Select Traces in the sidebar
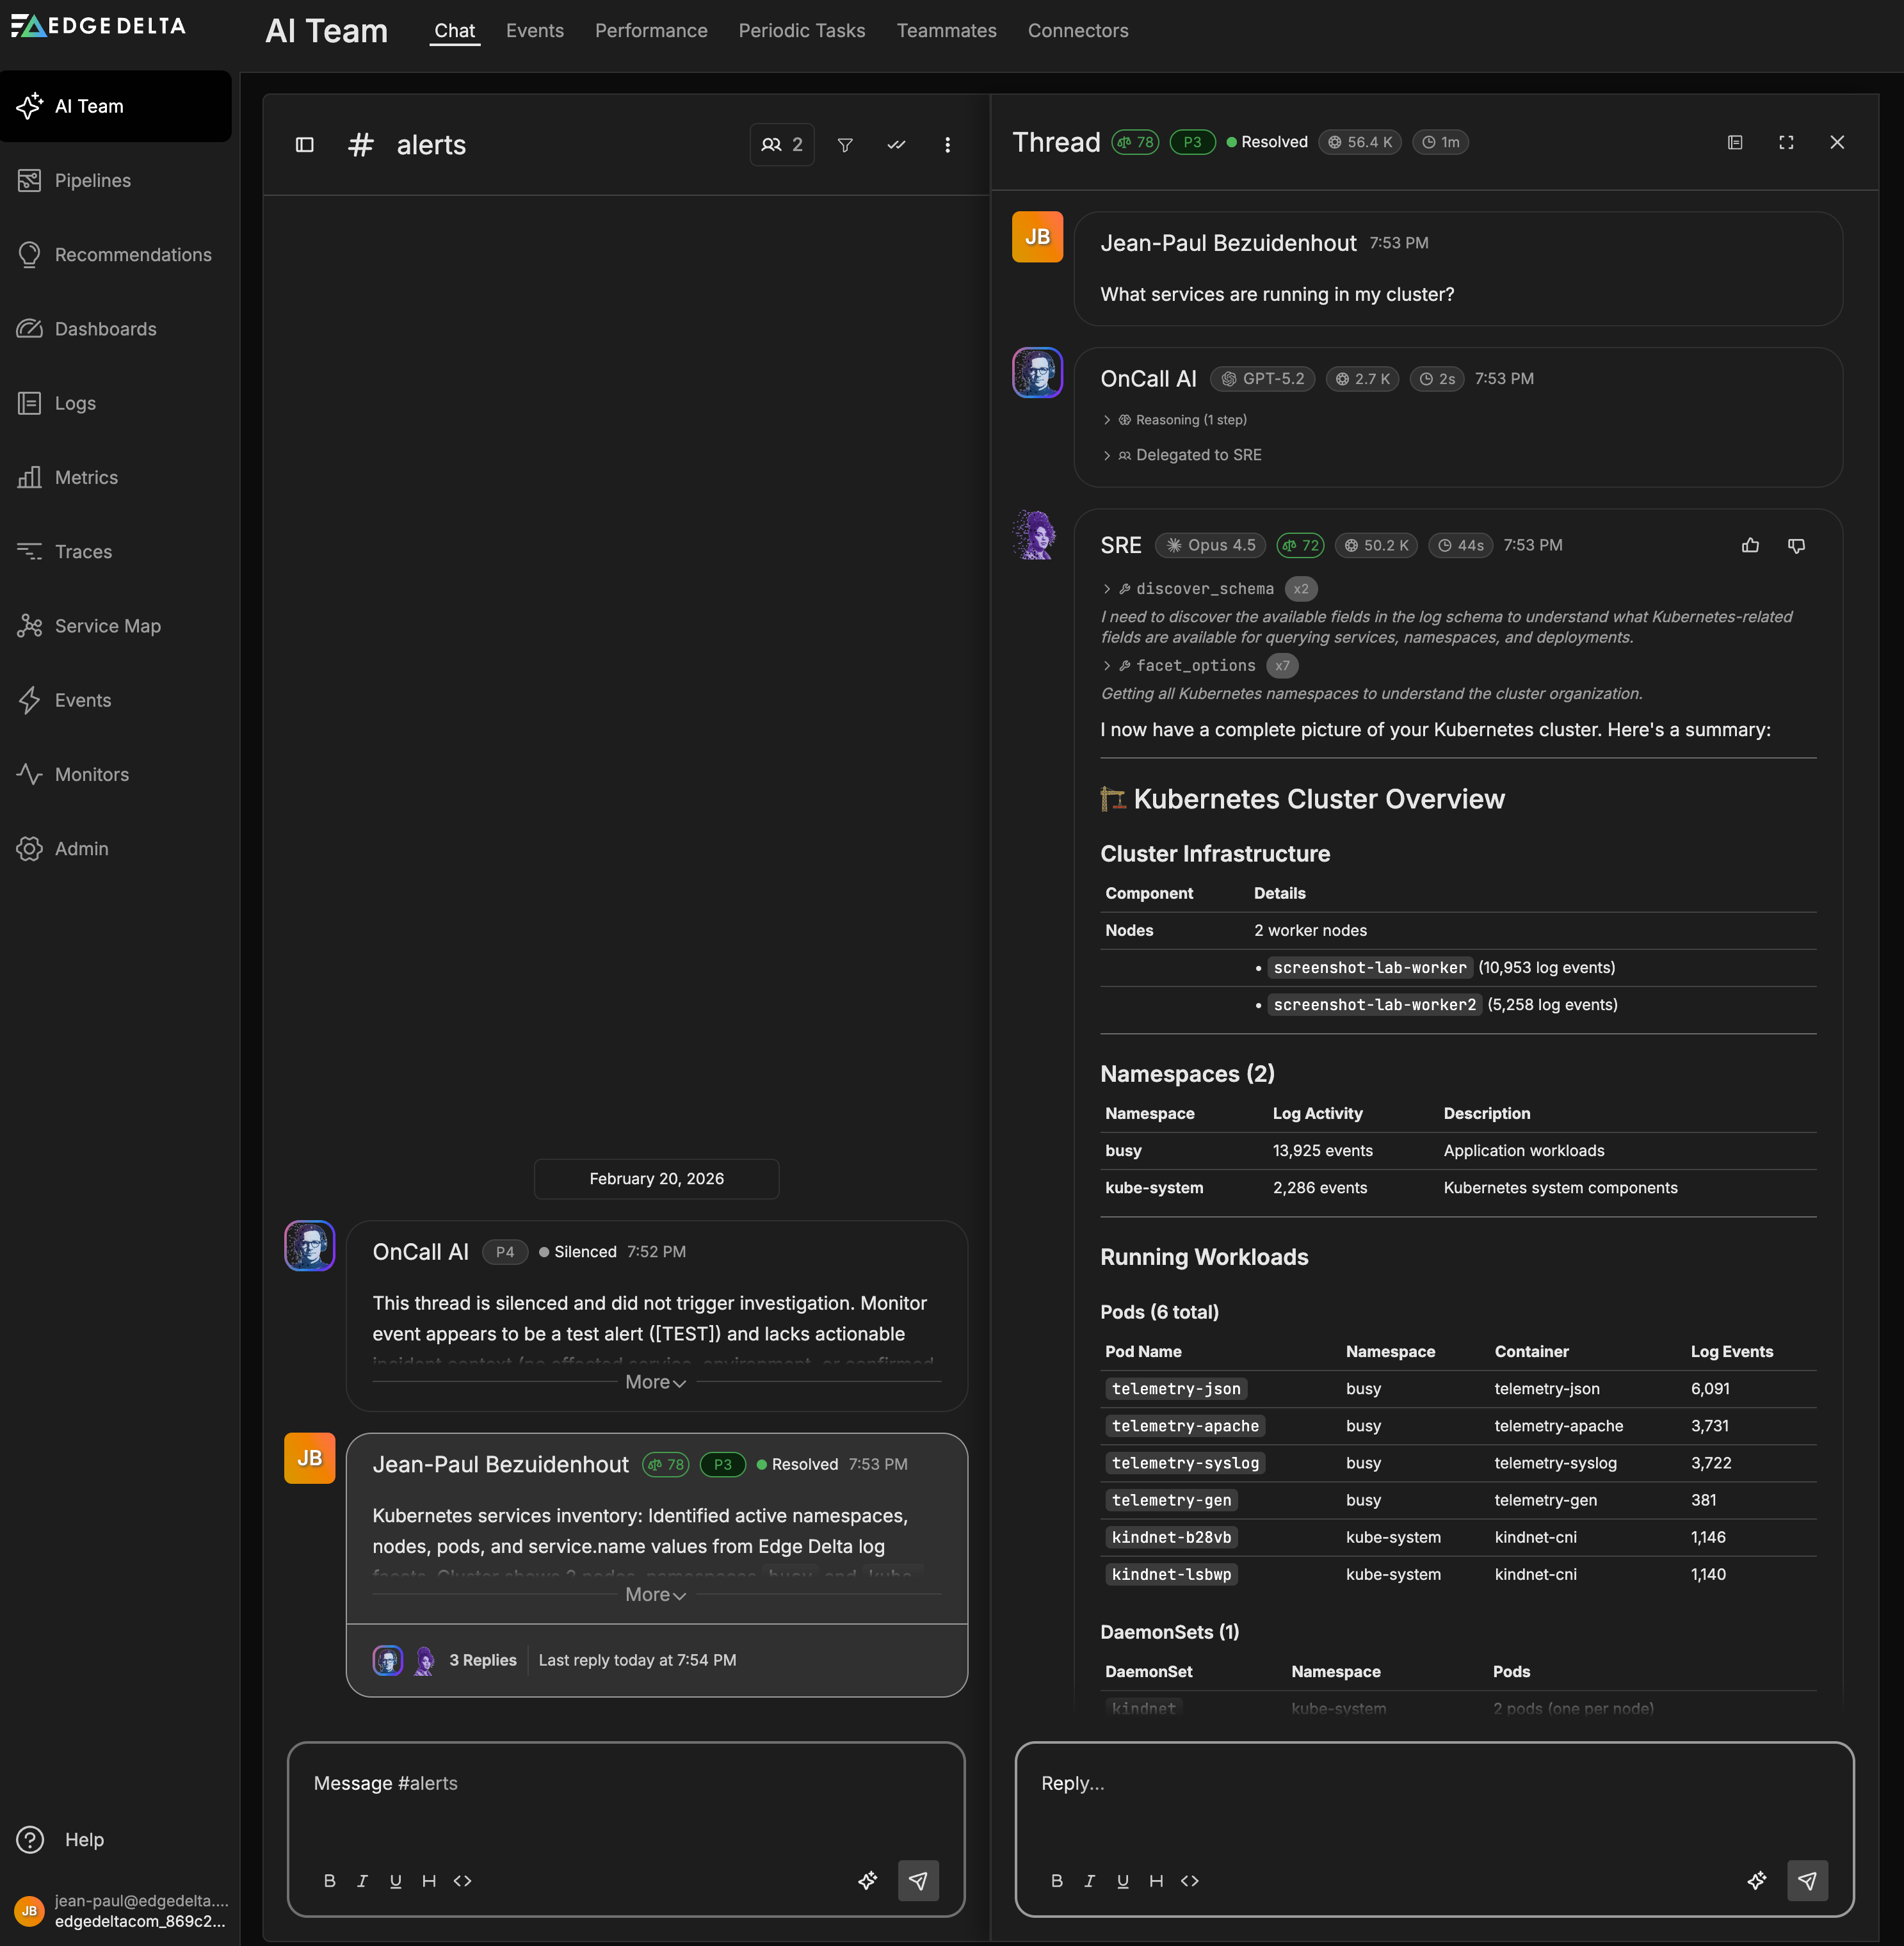Viewport: 1904px width, 1946px height. [x=84, y=551]
